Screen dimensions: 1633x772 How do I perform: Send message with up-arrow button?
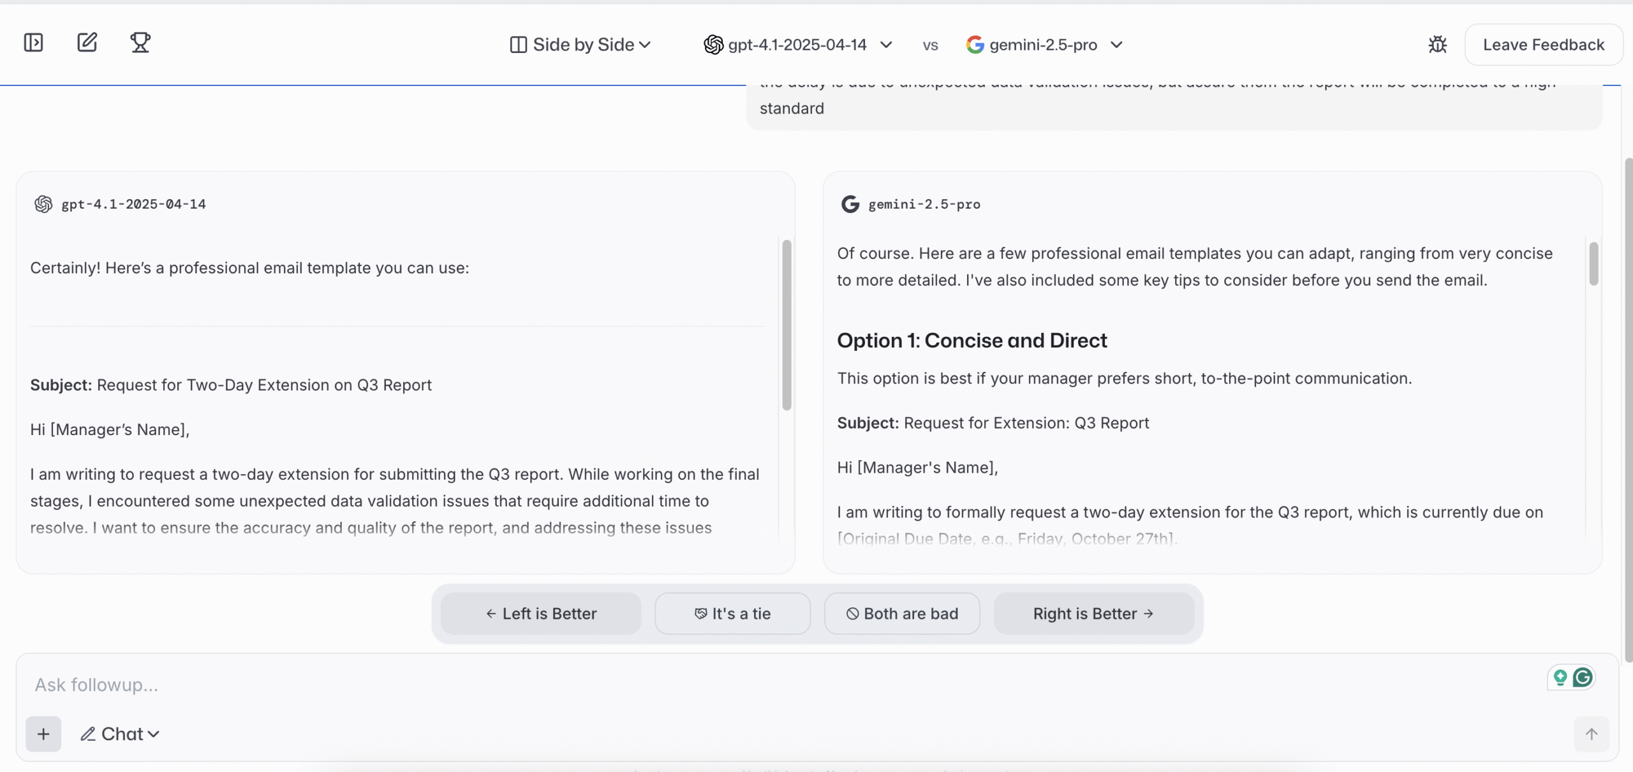tap(1592, 734)
